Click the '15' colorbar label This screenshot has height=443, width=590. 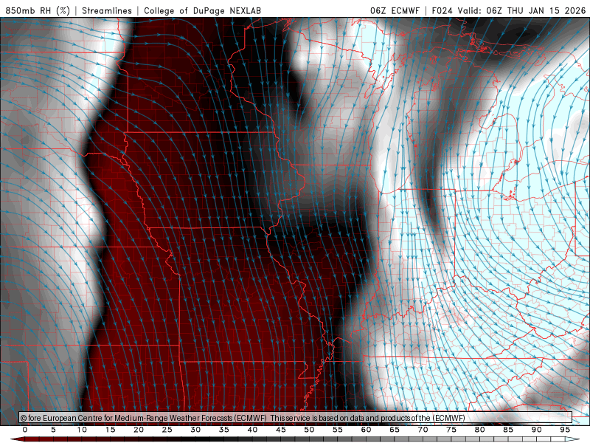coord(110,430)
